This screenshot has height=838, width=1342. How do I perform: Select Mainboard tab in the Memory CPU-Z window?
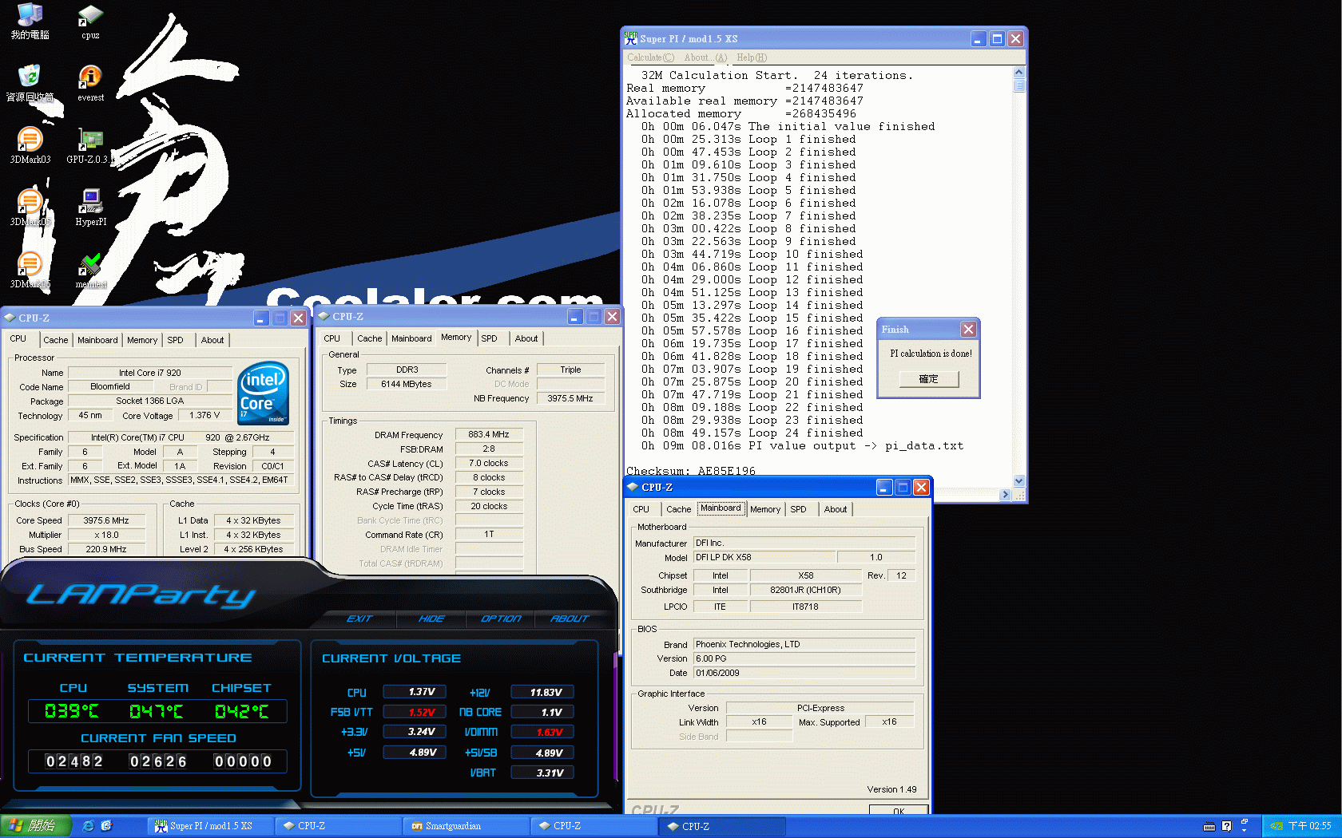click(x=411, y=338)
